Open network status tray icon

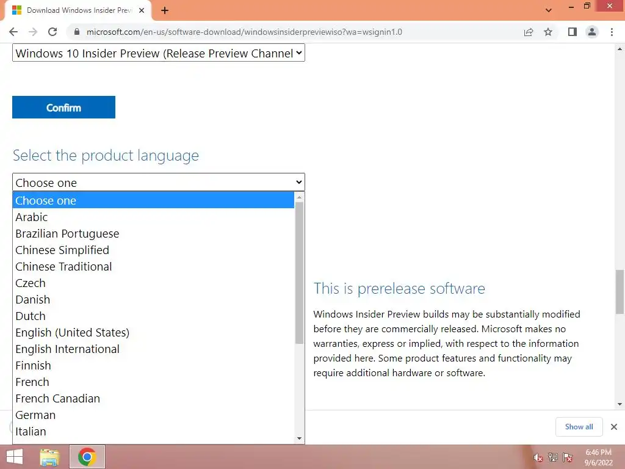pos(552,457)
